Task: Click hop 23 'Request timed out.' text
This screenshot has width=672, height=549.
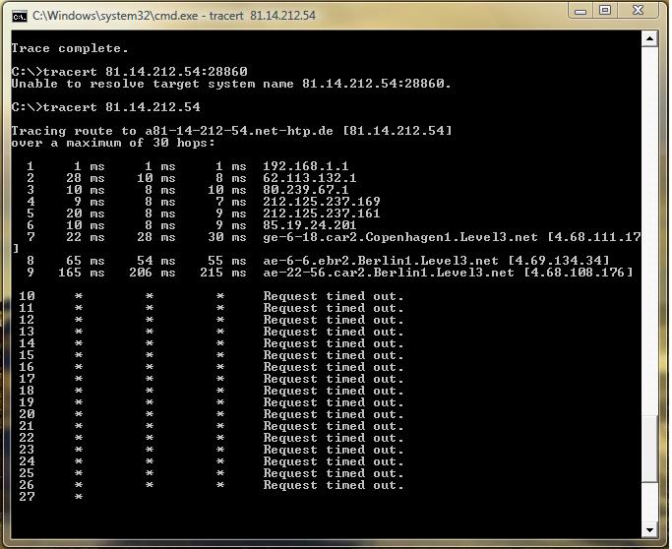Action: 334,450
